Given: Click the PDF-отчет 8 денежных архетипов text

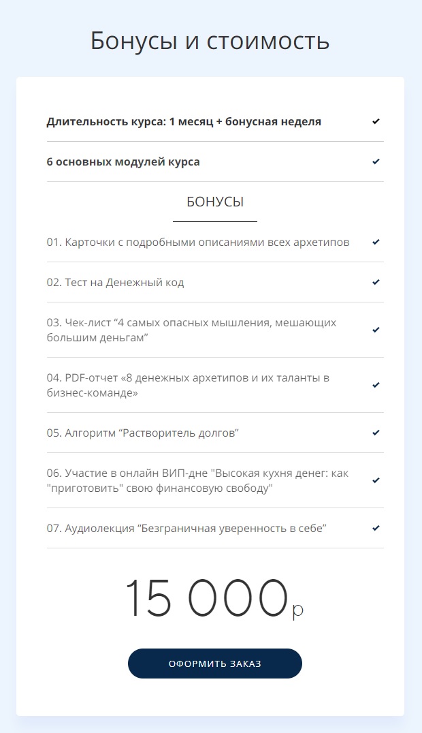Looking at the screenshot, I should 189,386.
